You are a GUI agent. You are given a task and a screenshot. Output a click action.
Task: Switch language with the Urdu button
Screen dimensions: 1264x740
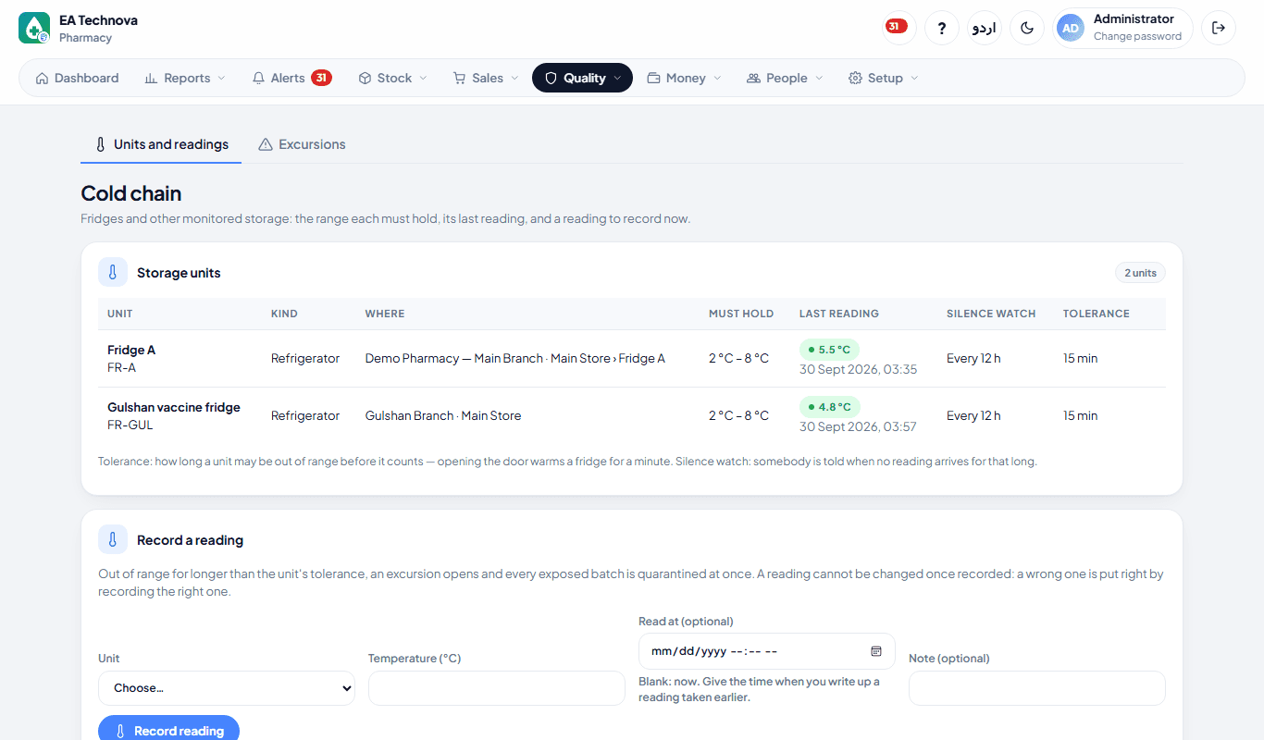(x=985, y=28)
